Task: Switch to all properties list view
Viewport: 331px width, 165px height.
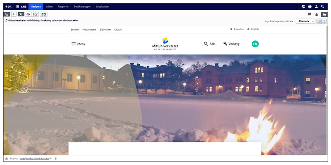Action: coord(324,21)
